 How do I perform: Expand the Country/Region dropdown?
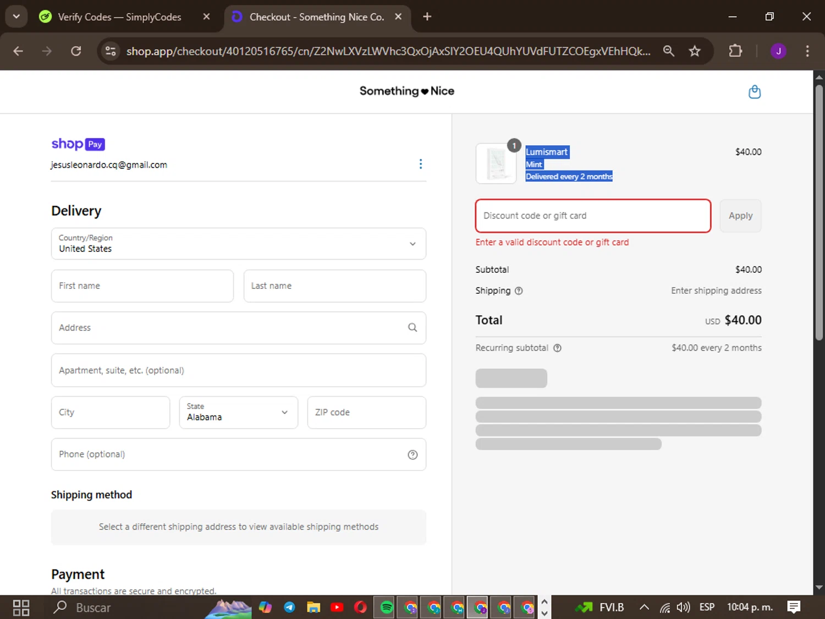click(x=239, y=244)
